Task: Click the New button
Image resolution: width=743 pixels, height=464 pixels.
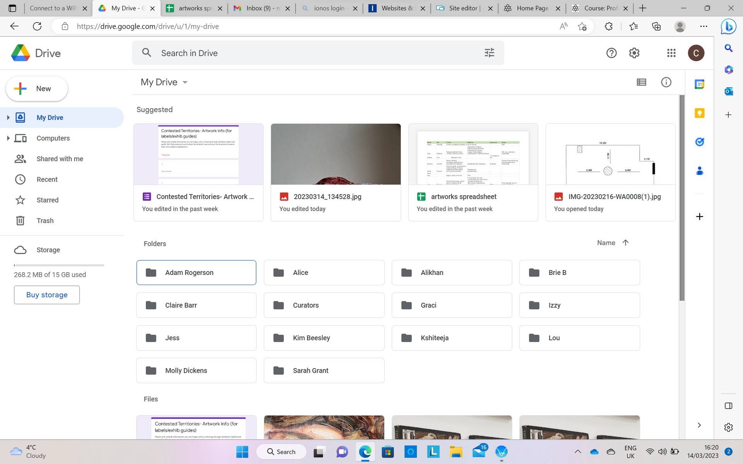Action: (37, 89)
